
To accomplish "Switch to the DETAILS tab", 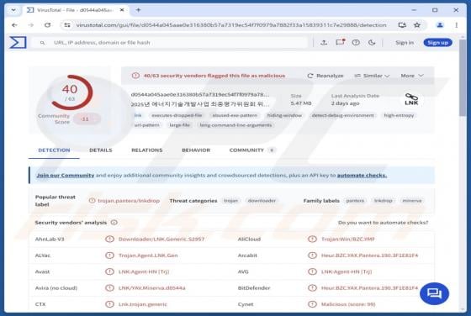I will point(101,150).
